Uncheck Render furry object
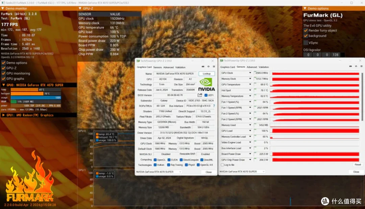365x209 pixels. coord(306,30)
